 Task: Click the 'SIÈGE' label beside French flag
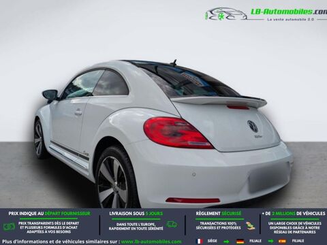(x=213, y=241)
